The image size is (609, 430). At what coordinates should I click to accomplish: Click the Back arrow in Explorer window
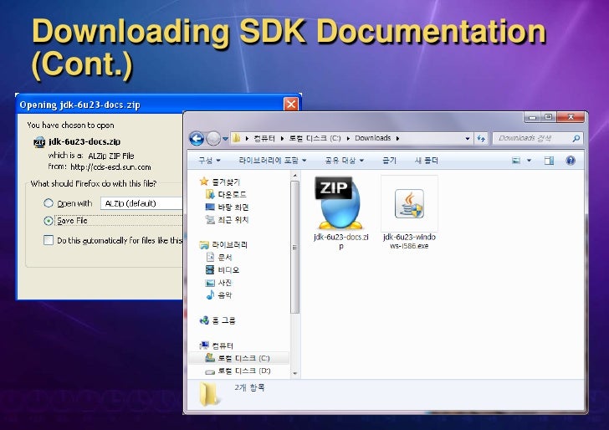tap(197, 138)
